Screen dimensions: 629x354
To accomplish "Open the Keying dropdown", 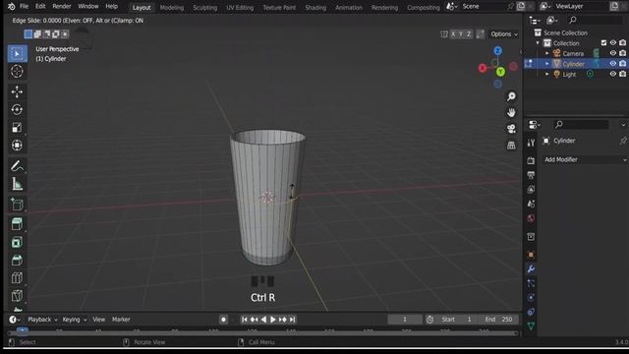I will point(75,320).
